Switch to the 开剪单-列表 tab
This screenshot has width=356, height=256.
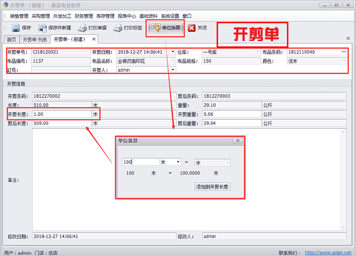(36, 40)
